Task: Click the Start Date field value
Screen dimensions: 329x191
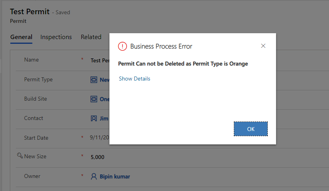Action: click(x=100, y=137)
